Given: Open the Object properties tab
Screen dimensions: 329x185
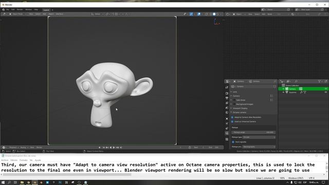Looking at the screenshot, I should coord(227,119).
